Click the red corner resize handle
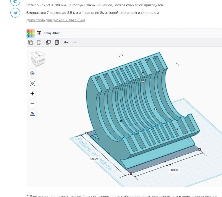 tap(131, 174)
